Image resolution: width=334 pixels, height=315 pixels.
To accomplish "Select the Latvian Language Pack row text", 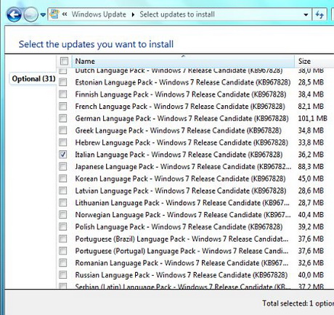I will (x=181, y=191).
